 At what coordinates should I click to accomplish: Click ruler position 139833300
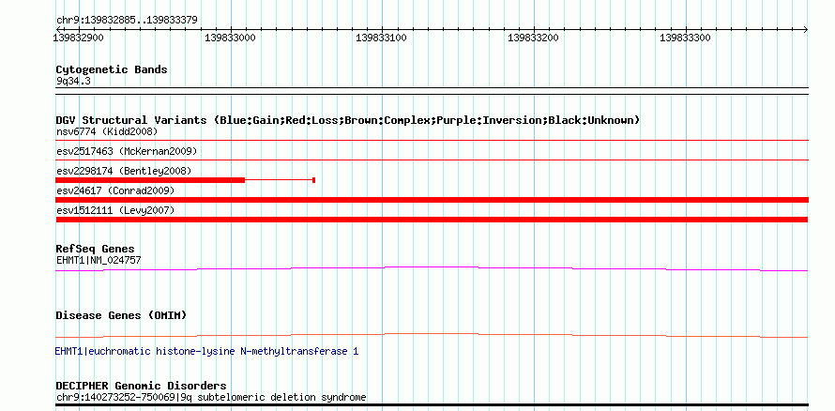click(685, 38)
